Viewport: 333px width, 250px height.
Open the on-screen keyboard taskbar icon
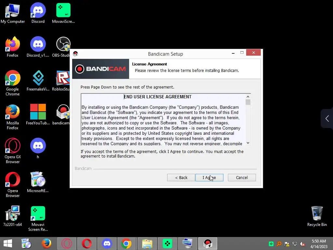[187, 243]
